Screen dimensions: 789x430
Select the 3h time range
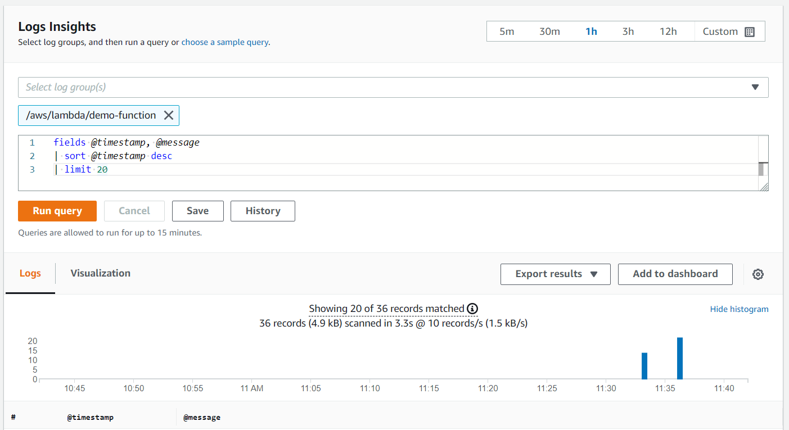click(x=628, y=31)
